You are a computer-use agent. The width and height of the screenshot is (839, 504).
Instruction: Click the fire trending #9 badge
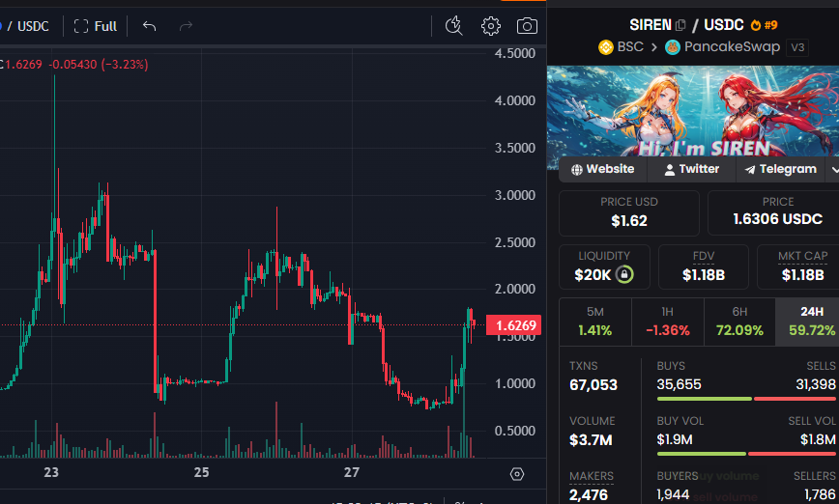coord(764,25)
